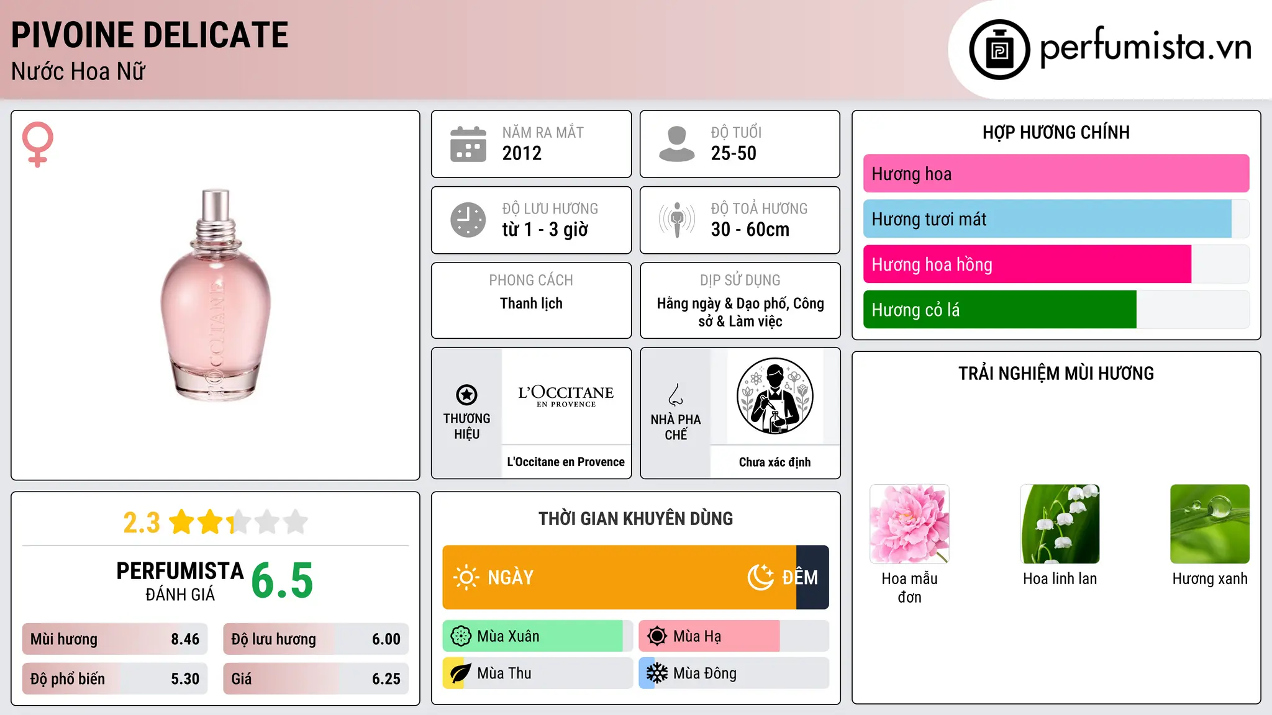The width and height of the screenshot is (1272, 715).
Task: Open the Hoa linh lan thumbnail
Action: pyautogui.click(x=1060, y=524)
